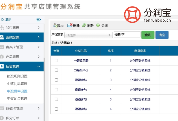Click 分润宝分销系统 in the 一等奖免费 row
This screenshot has width=178, height=121.
click(x=140, y=61)
